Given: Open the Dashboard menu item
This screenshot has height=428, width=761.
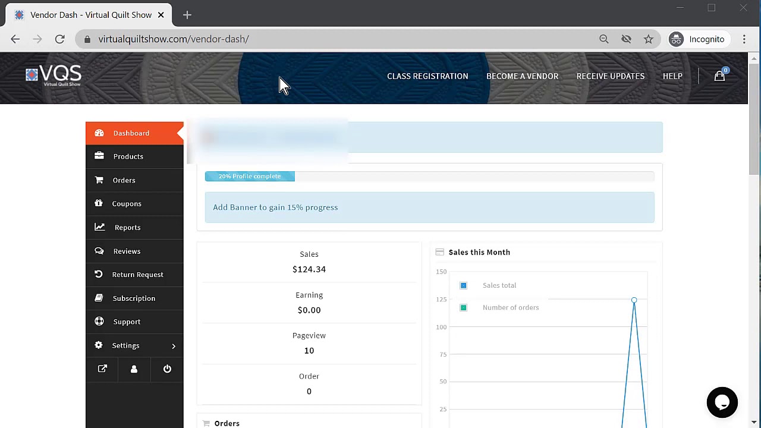Looking at the screenshot, I should (134, 133).
